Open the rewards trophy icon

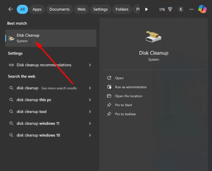click(x=170, y=9)
